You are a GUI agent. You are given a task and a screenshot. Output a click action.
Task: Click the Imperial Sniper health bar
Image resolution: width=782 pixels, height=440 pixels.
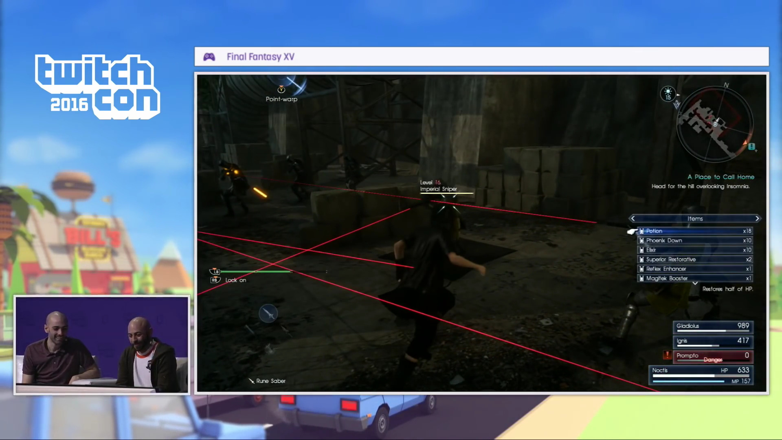tap(447, 193)
